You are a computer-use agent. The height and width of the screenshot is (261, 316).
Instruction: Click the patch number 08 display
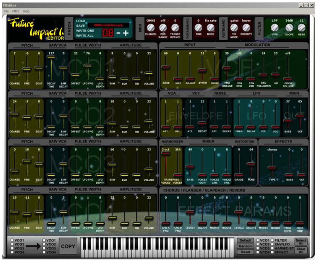pyautogui.click(x=108, y=33)
